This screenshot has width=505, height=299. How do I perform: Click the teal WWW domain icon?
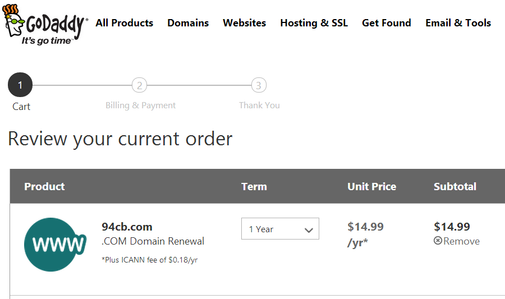55,245
